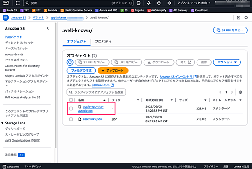Click the アップロード button
Image resolution: width=252 pixels, height=169 pixels.
click(113, 70)
